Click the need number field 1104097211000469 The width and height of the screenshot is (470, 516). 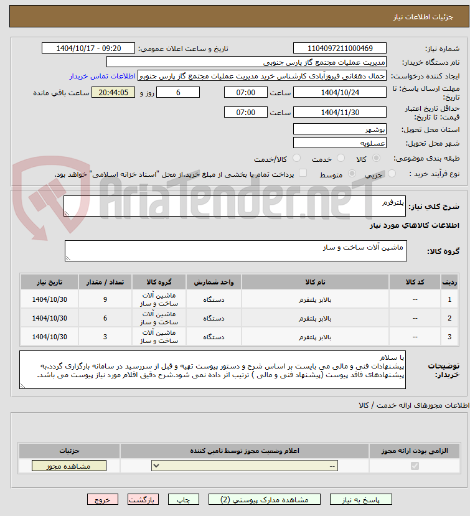[x=340, y=48]
